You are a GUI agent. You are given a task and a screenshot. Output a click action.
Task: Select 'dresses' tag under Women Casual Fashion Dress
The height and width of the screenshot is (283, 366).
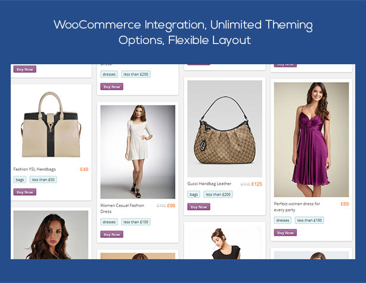click(x=109, y=222)
